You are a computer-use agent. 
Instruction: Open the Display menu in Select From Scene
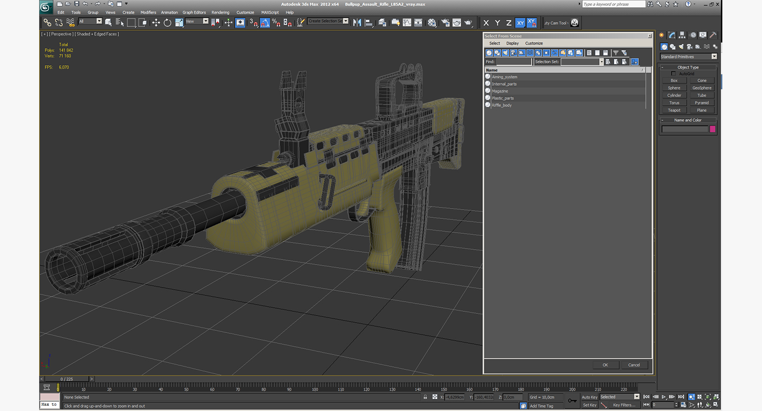[x=512, y=43]
